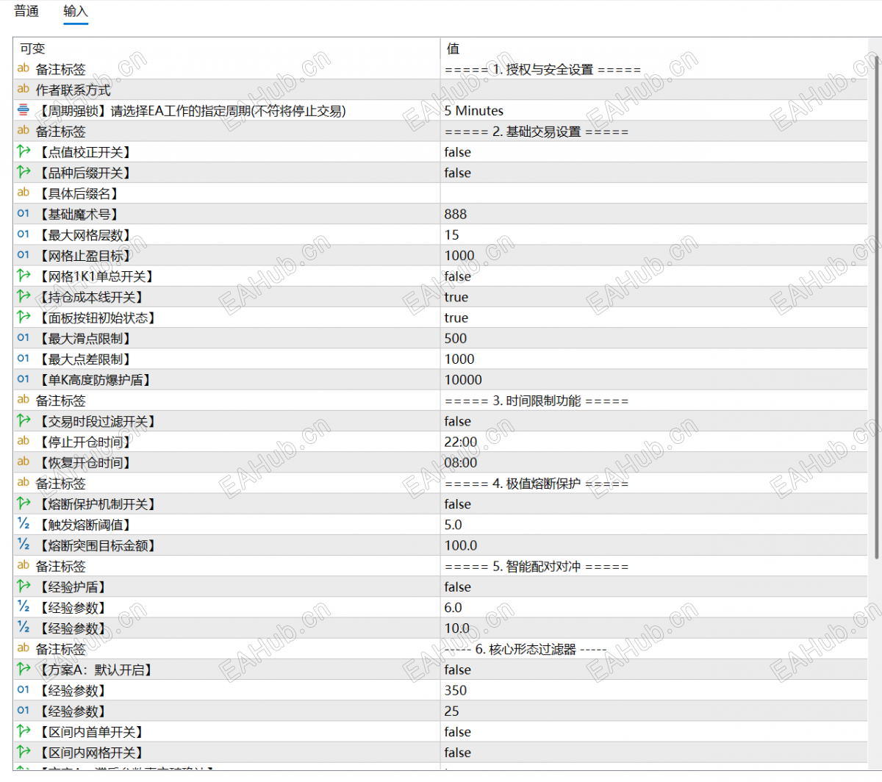The image size is (882, 782).
Task: Click the boolean icon beside 【交易时段过滤开关】
Action: pos(24,421)
